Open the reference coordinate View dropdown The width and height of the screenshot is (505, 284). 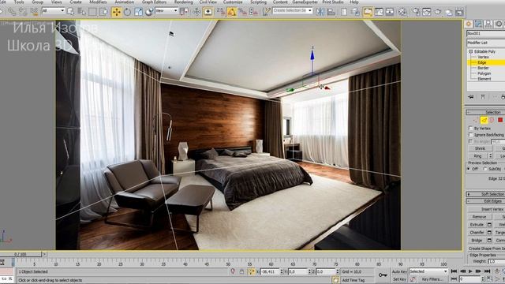click(166, 10)
